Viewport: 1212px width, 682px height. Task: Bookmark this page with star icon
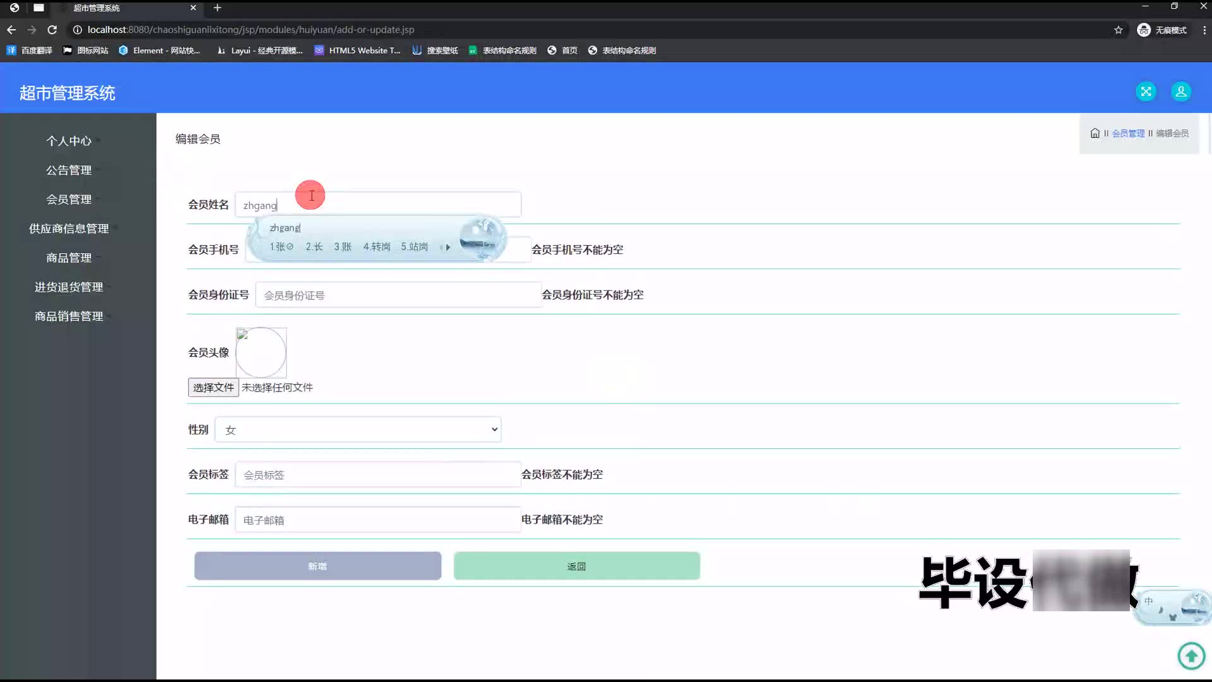[1118, 30]
